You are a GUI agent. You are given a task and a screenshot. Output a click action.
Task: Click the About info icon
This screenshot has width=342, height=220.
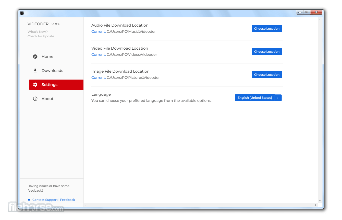coord(35,99)
